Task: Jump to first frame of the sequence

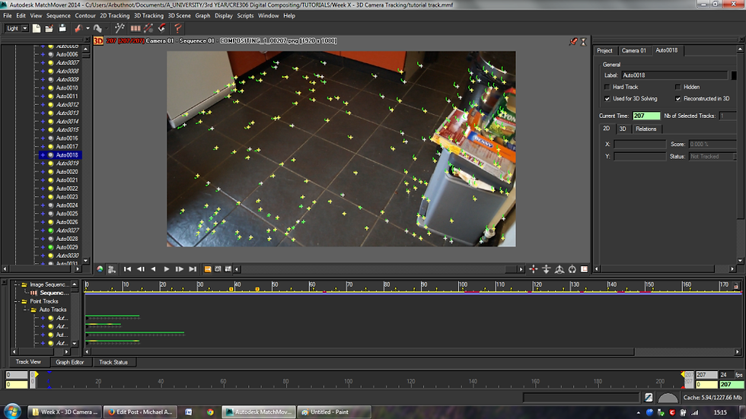Action: (x=127, y=269)
